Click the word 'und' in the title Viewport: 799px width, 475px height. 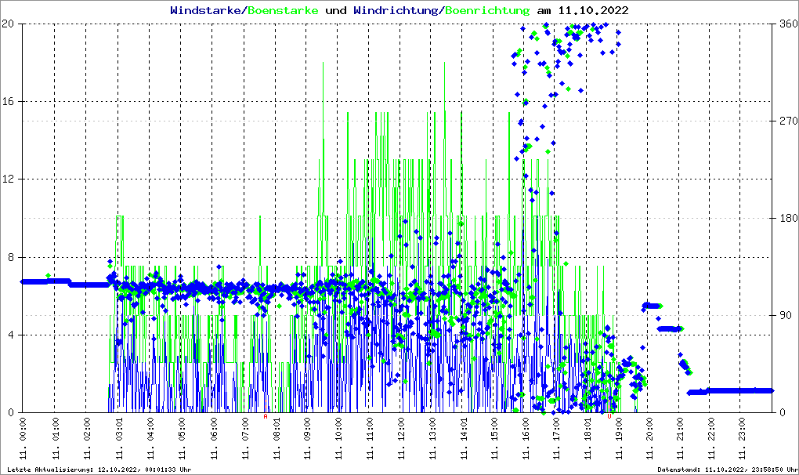point(336,10)
